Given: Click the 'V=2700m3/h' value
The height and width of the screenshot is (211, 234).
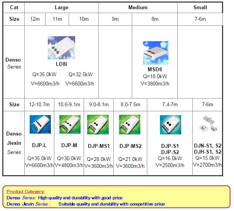Looking at the screenshot, I should (207, 165).
